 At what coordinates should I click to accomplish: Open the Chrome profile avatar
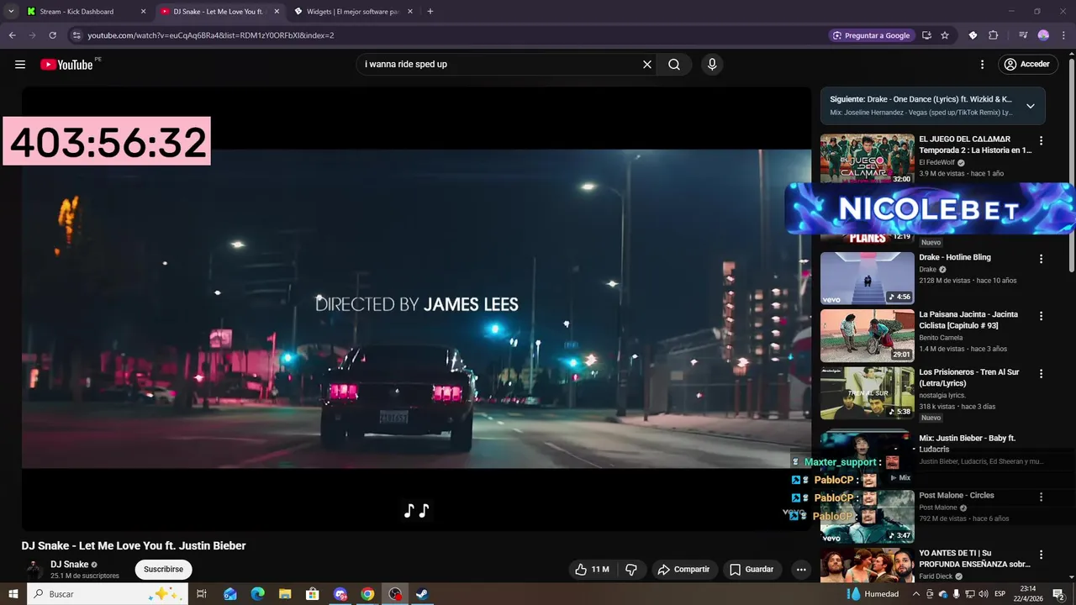tap(1043, 35)
